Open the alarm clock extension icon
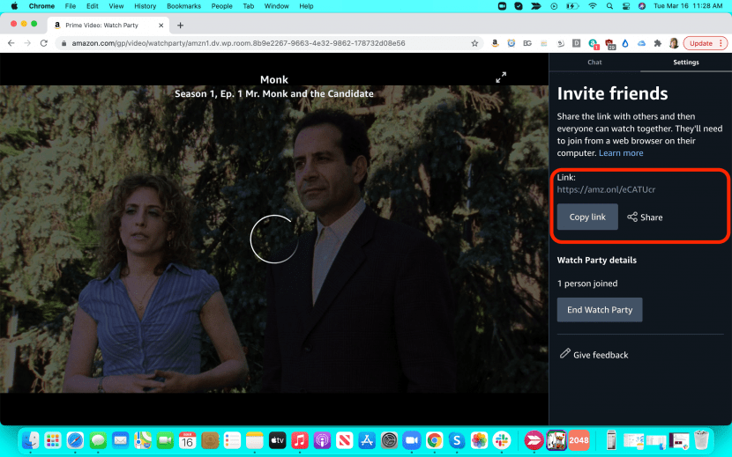 512,43
